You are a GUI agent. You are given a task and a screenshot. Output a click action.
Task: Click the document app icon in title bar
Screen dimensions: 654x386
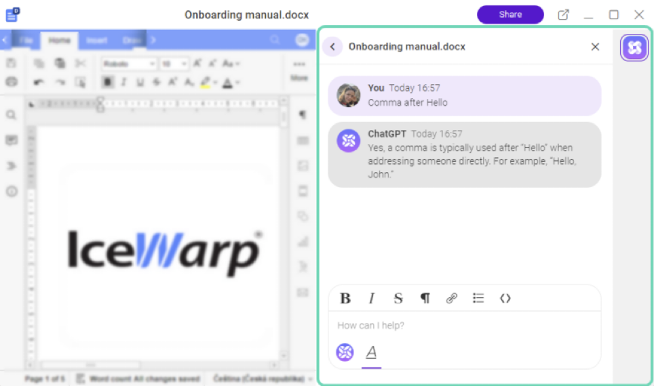pos(12,15)
